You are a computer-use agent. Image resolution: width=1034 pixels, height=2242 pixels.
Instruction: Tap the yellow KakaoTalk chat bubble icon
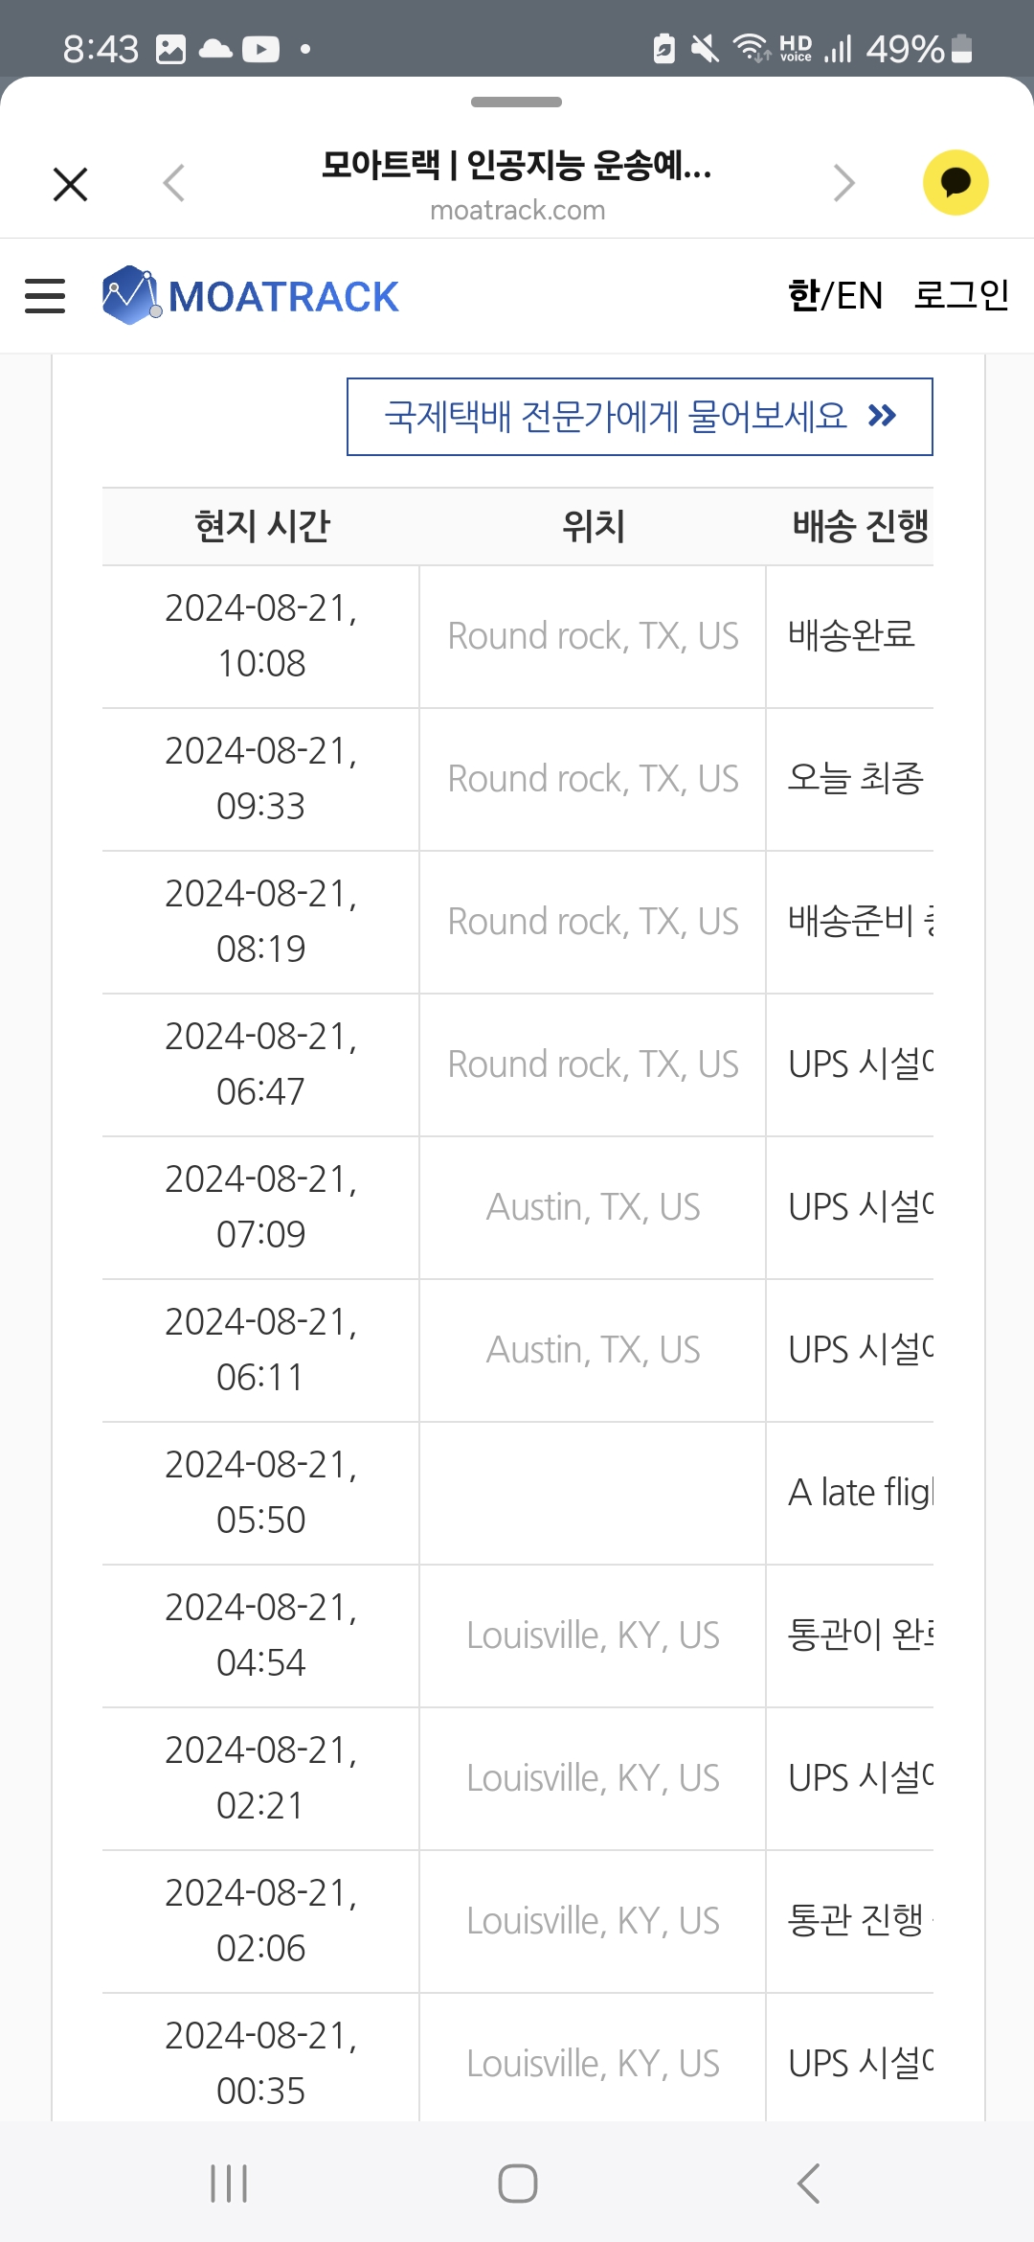pyautogui.click(x=955, y=183)
